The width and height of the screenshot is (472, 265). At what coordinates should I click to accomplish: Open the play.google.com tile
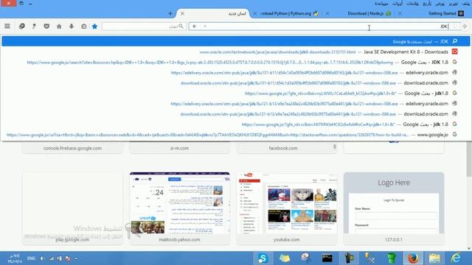72,208
